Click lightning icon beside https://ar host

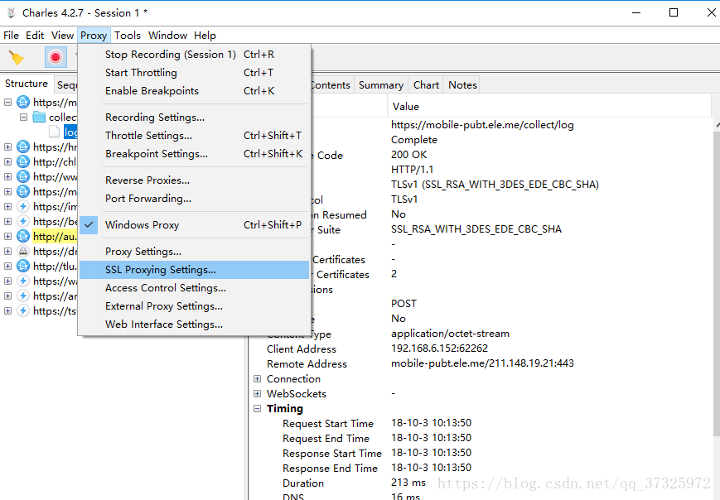tap(23, 296)
